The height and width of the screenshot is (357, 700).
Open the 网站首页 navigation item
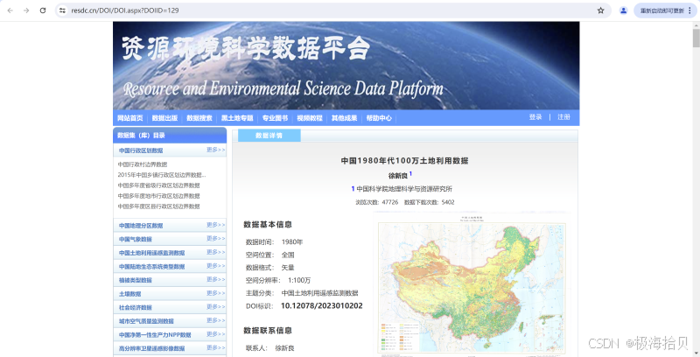129,118
